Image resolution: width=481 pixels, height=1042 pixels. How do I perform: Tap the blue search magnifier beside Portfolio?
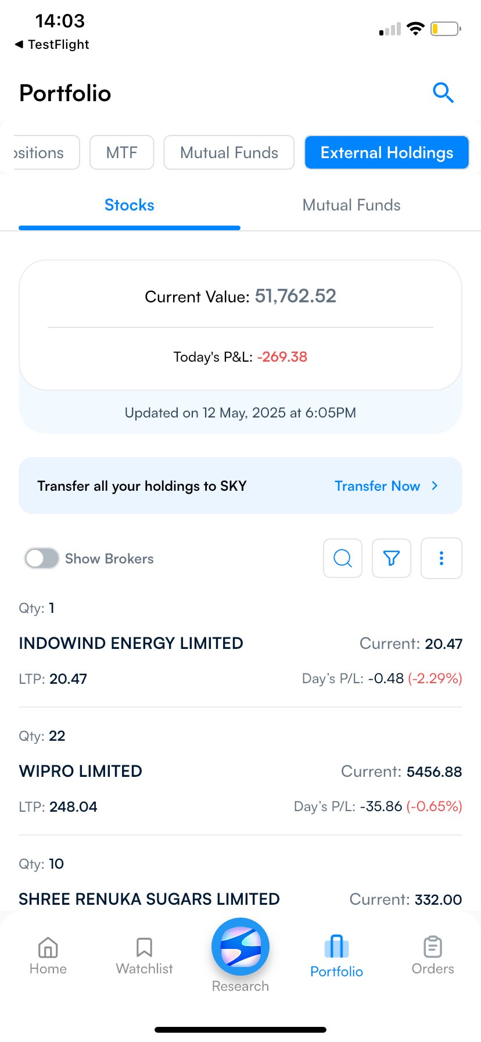tap(443, 92)
